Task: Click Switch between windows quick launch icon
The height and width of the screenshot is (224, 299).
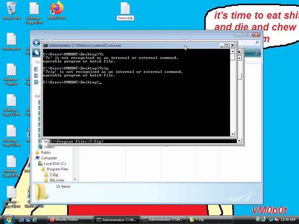Action: [x=28, y=220]
